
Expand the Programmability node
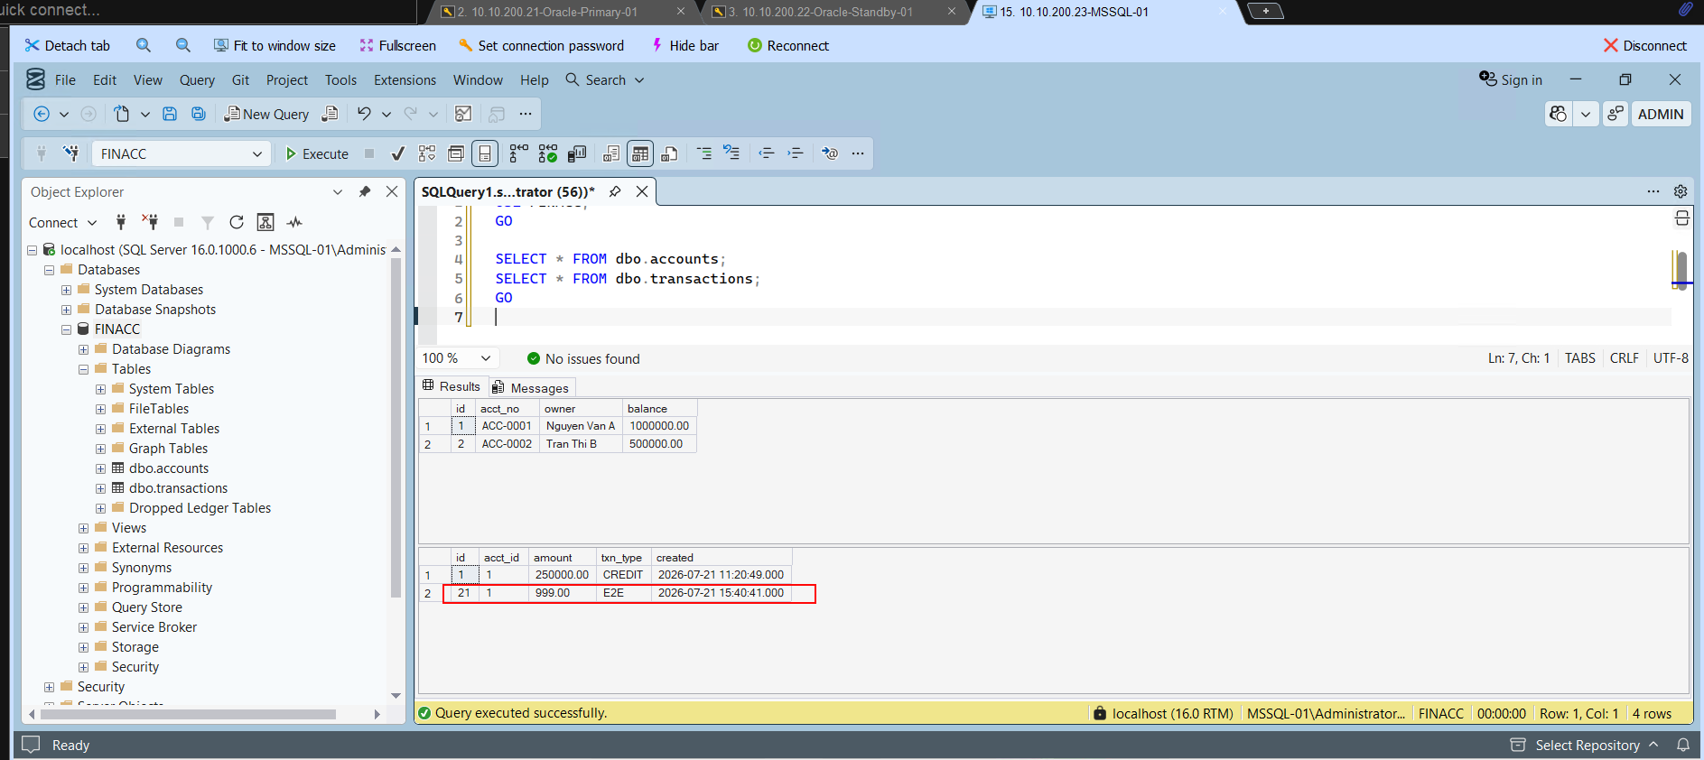[x=83, y=588]
